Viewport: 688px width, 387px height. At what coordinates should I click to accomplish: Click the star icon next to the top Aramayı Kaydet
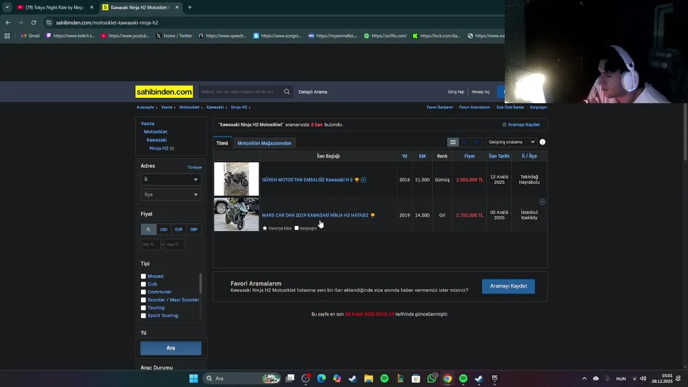pos(504,125)
